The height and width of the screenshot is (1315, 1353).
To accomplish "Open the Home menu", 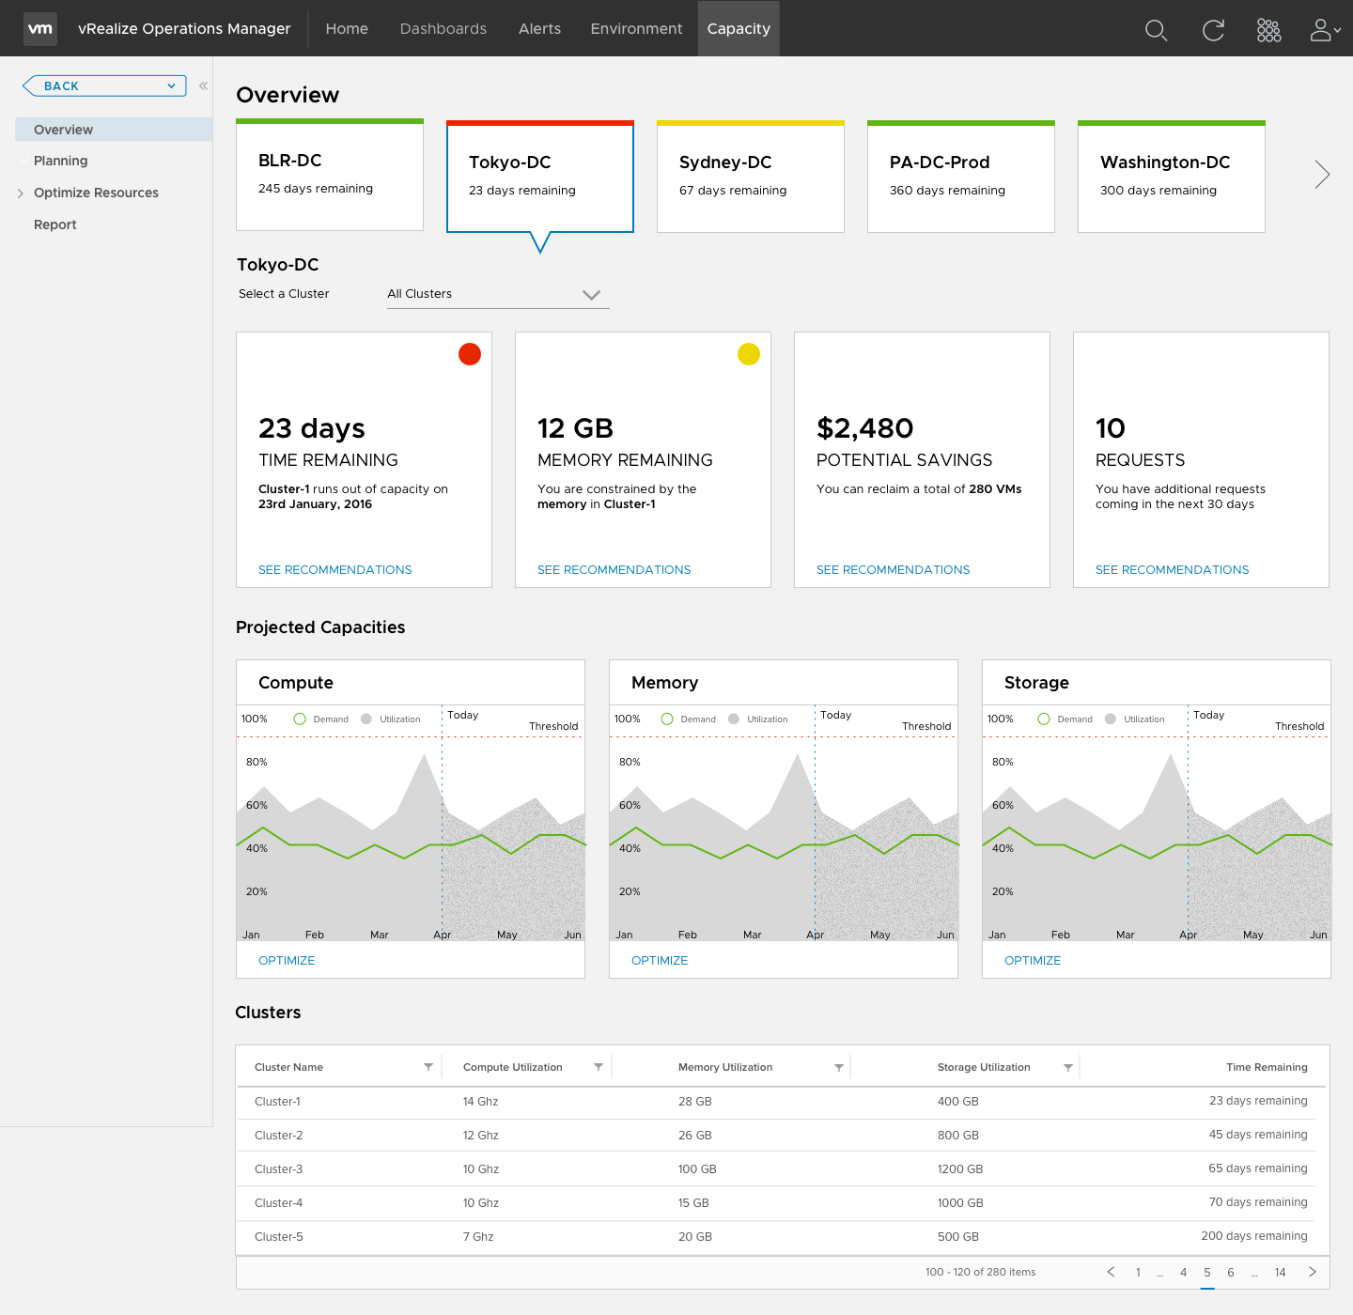I will (347, 29).
